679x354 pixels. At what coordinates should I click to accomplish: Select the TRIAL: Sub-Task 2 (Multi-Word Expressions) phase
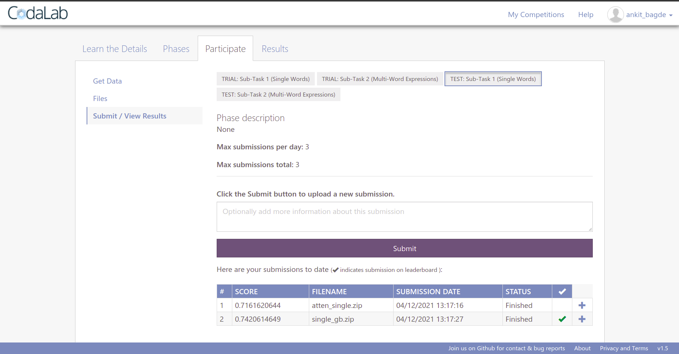tap(379, 79)
